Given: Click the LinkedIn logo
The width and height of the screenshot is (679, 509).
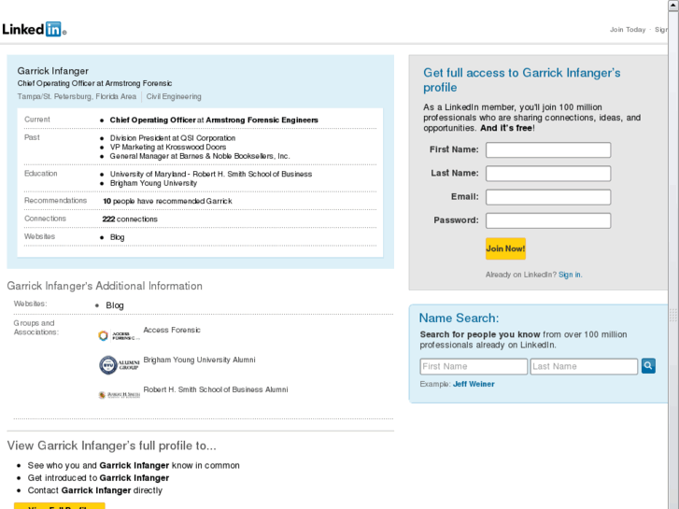Looking at the screenshot, I should coord(35,30).
